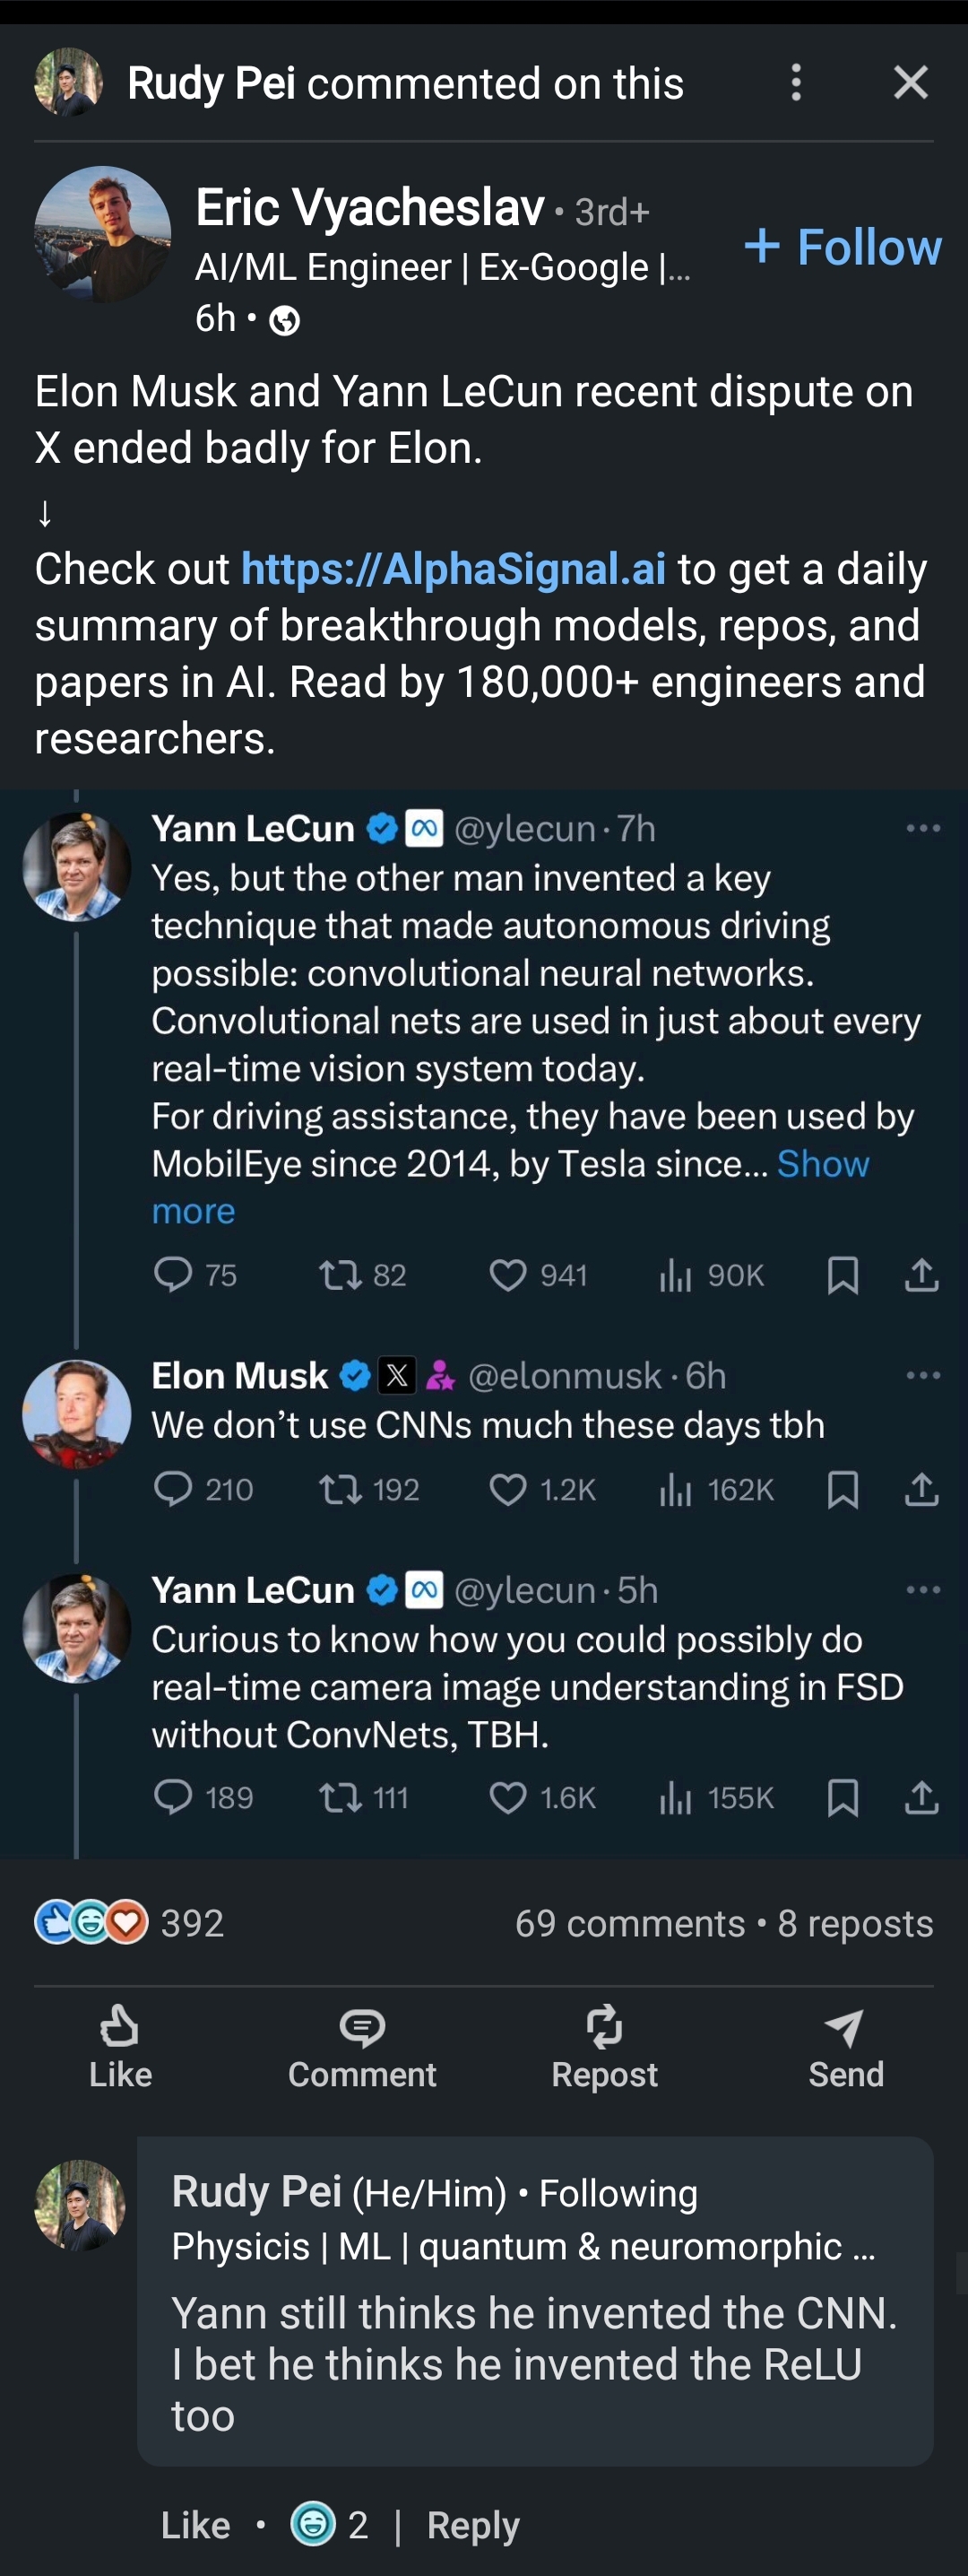Dismiss the post with the X icon

[x=910, y=83]
